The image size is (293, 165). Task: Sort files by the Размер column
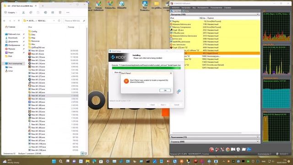71,27
